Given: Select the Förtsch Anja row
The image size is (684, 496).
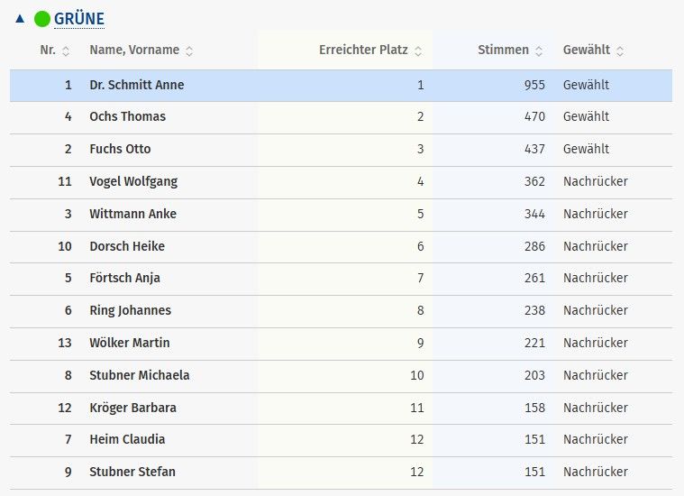Looking at the screenshot, I should click(x=124, y=278).
